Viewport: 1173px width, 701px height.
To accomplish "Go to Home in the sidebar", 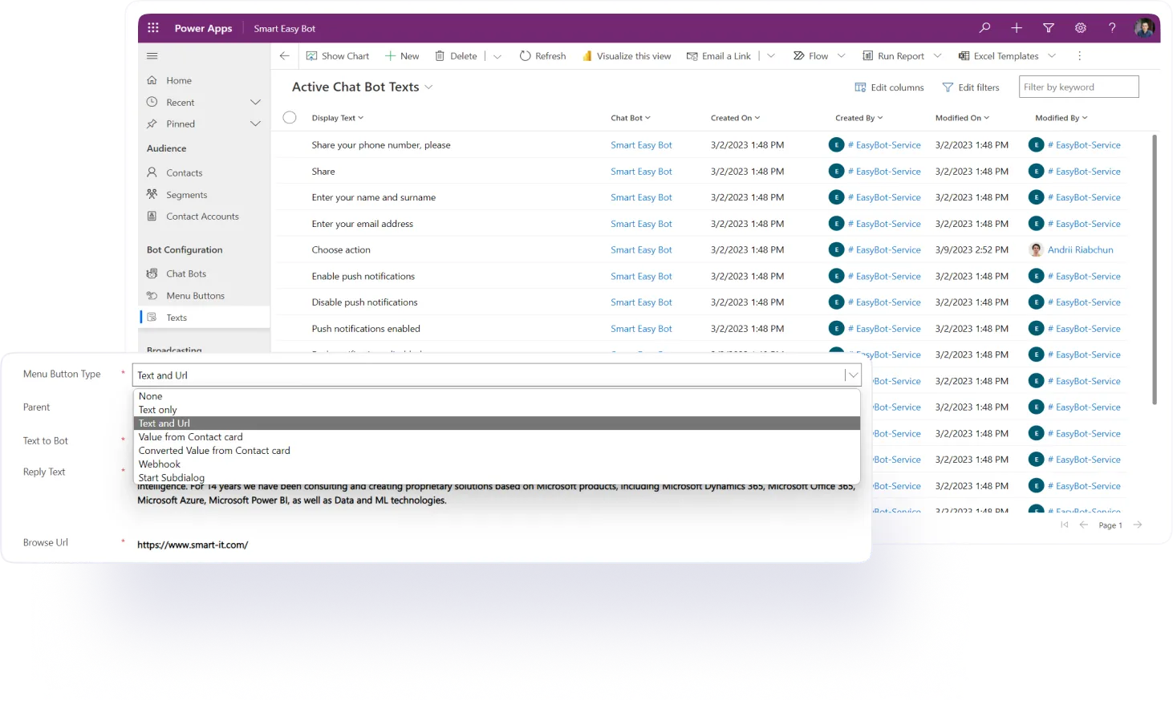I will pyautogui.click(x=179, y=81).
